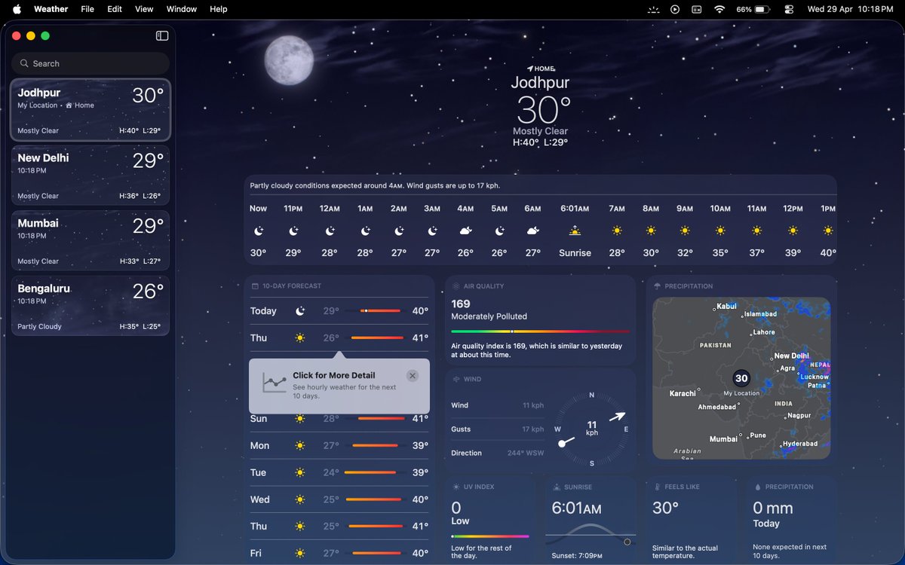This screenshot has height=565, width=905.
Task: Open the Wi-Fi status menu
Action: (719, 9)
